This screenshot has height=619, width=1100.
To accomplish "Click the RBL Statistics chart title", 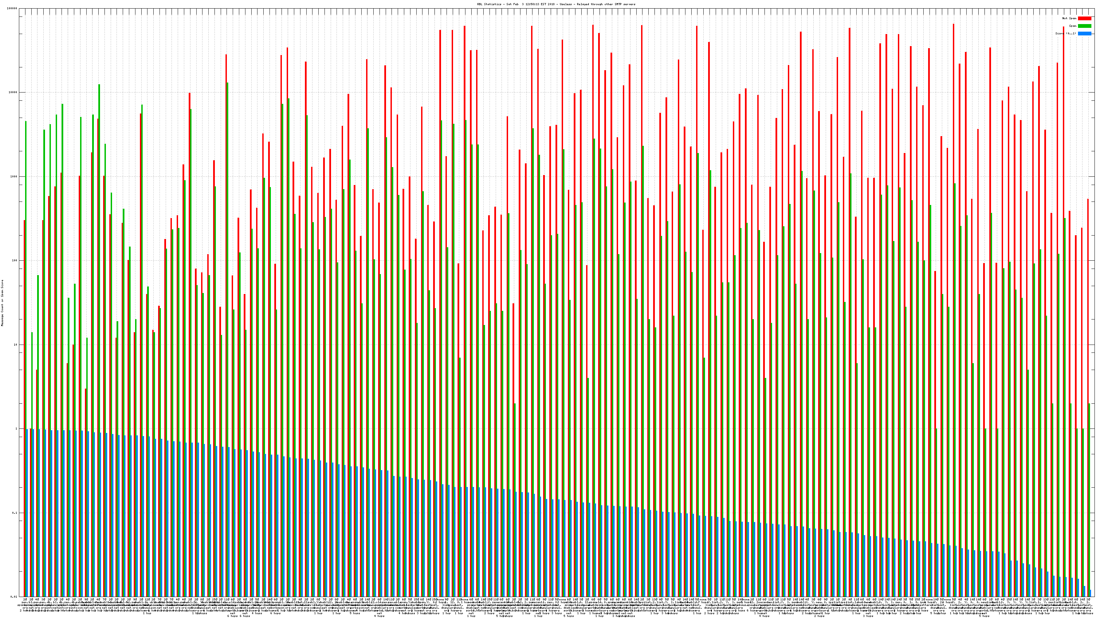I will click(x=556, y=4).
